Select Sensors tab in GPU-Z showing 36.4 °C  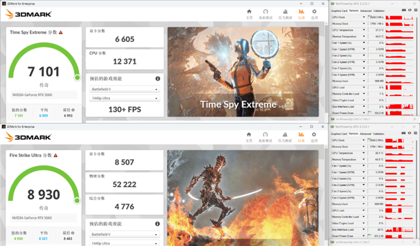click(x=353, y=134)
